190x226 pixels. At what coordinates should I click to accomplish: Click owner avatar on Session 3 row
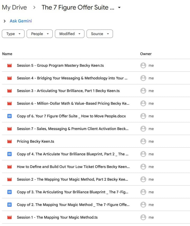click(x=143, y=91)
